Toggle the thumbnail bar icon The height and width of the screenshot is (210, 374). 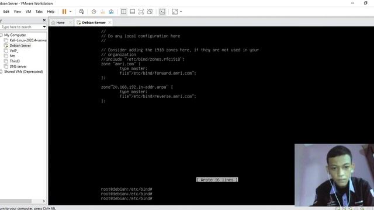pyautogui.click(x=133, y=12)
